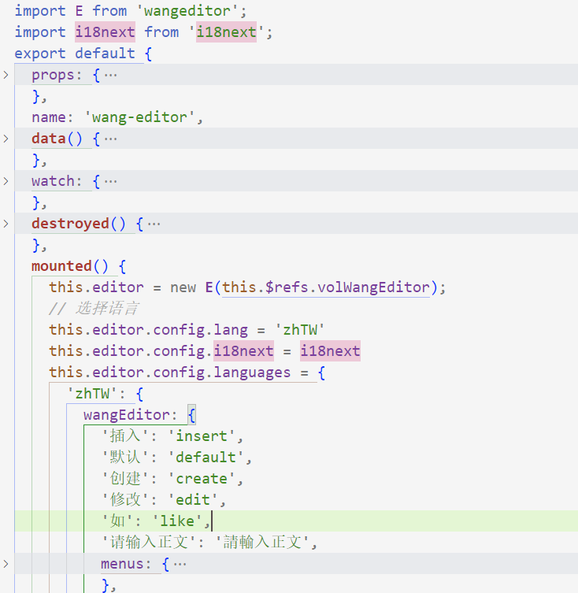Screen dimensions: 578x593
Task: Click the '請輸入正文' translated value
Action: [262, 543]
